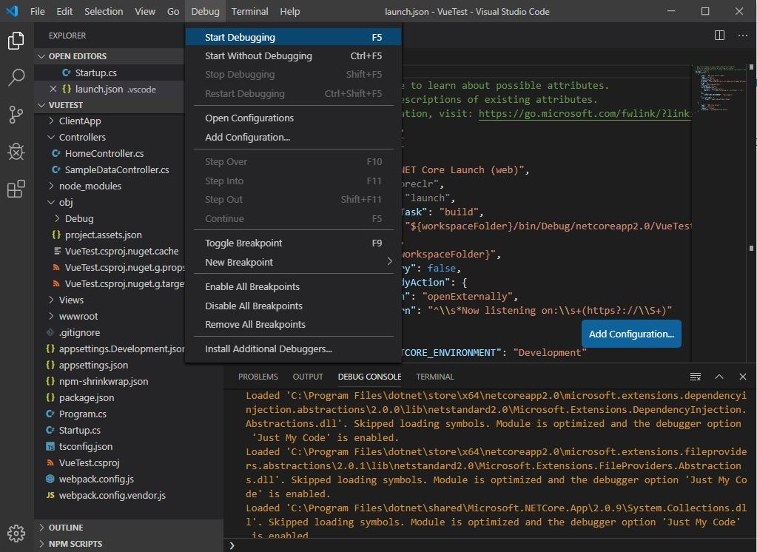Open the Explorer view in activity bar
Image resolution: width=757 pixels, height=552 pixels.
(x=16, y=41)
